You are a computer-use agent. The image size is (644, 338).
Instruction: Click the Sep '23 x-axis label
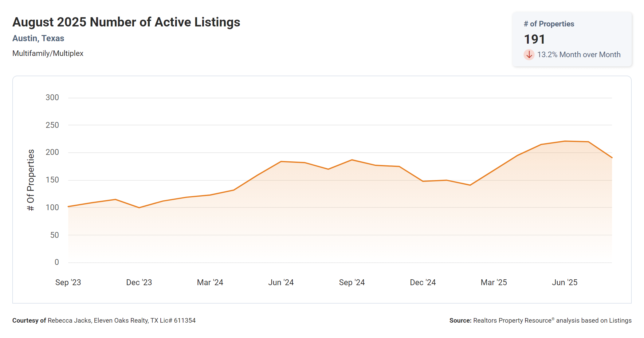click(68, 282)
